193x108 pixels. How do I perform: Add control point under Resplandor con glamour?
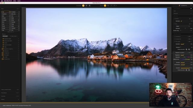coord(186,70)
